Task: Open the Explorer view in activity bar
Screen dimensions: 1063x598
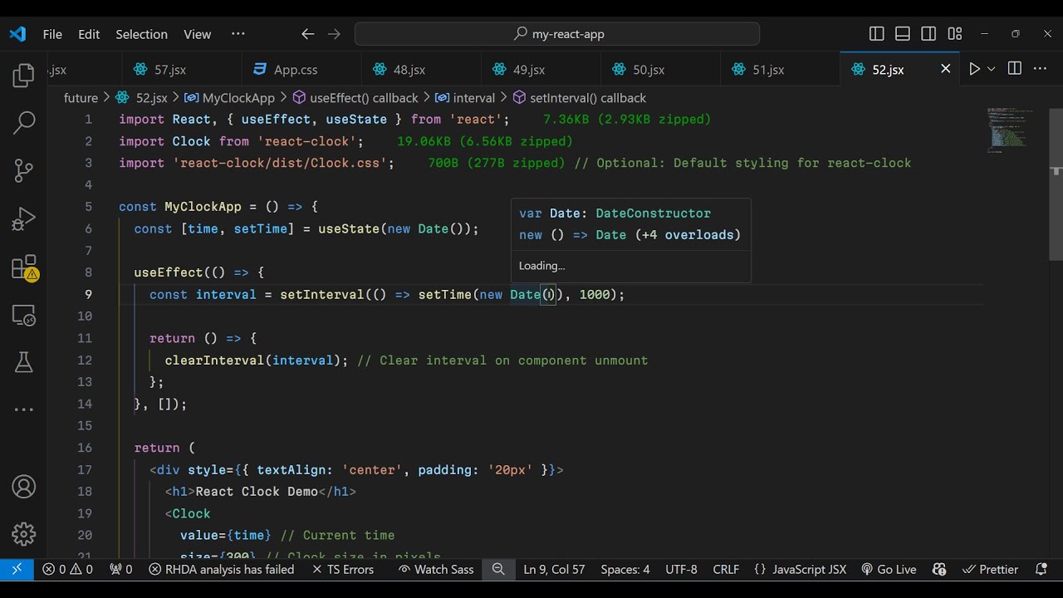Action: tap(23, 76)
